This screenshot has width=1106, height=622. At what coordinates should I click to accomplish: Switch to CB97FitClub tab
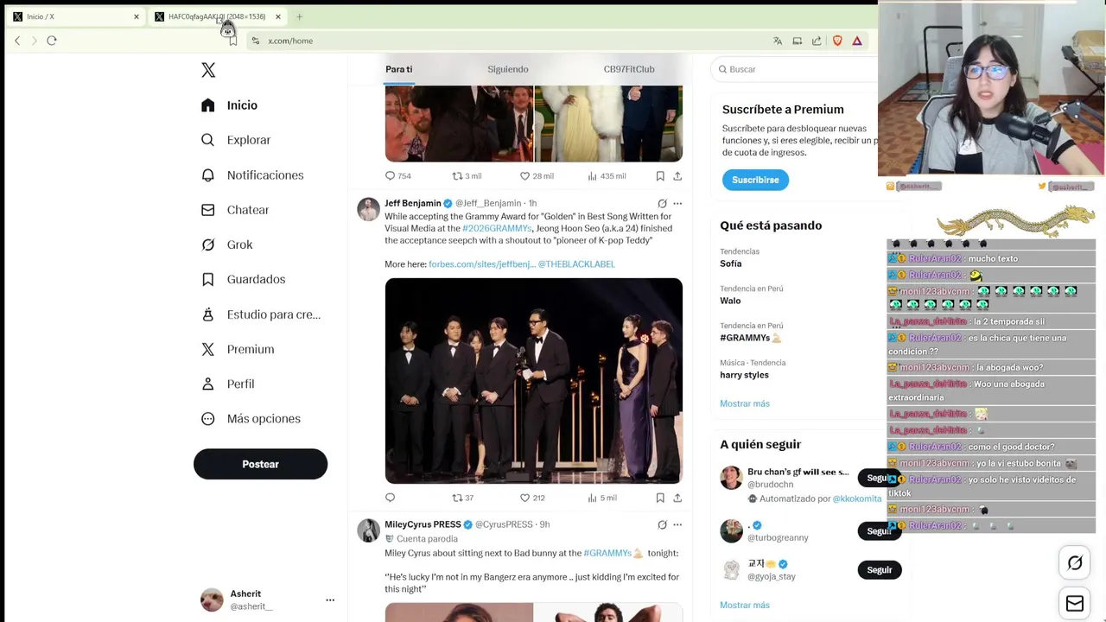click(x=629, y=69)
